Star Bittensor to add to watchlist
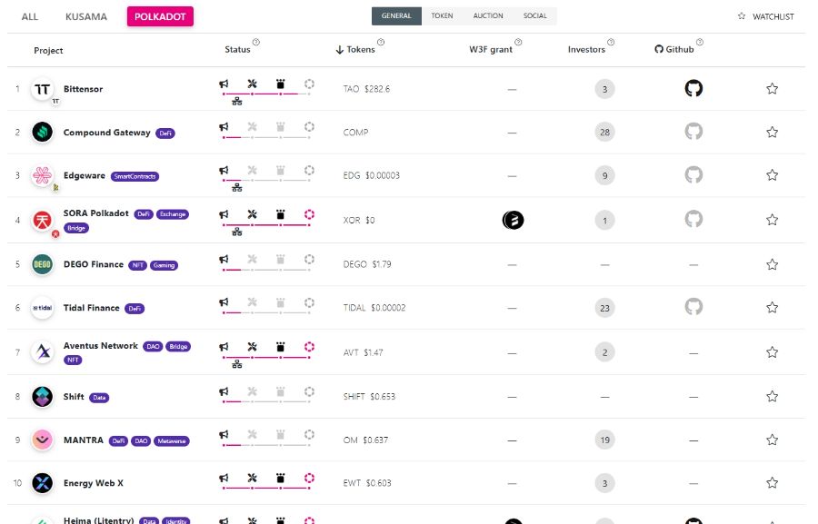This screenshot has height=524, width=818. tap(772, 89)
